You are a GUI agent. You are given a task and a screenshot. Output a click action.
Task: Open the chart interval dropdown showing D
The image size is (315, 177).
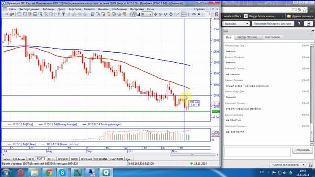(x=147, y=14)
